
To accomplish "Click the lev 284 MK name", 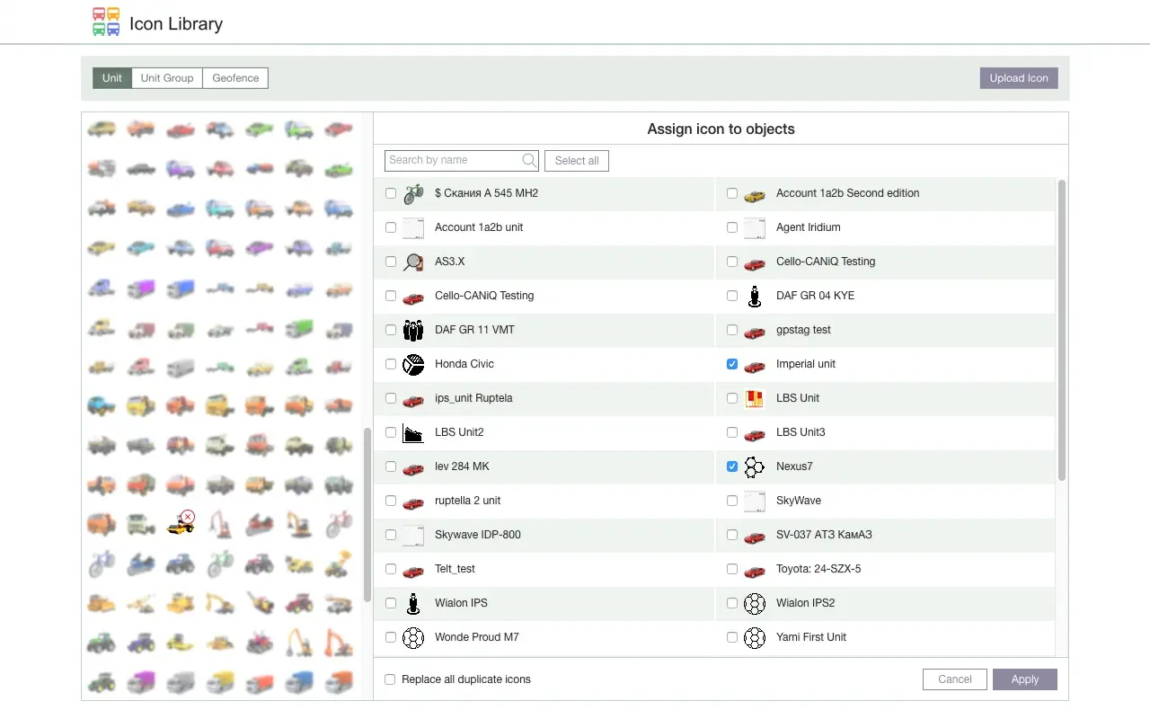I will click(462, 466).
